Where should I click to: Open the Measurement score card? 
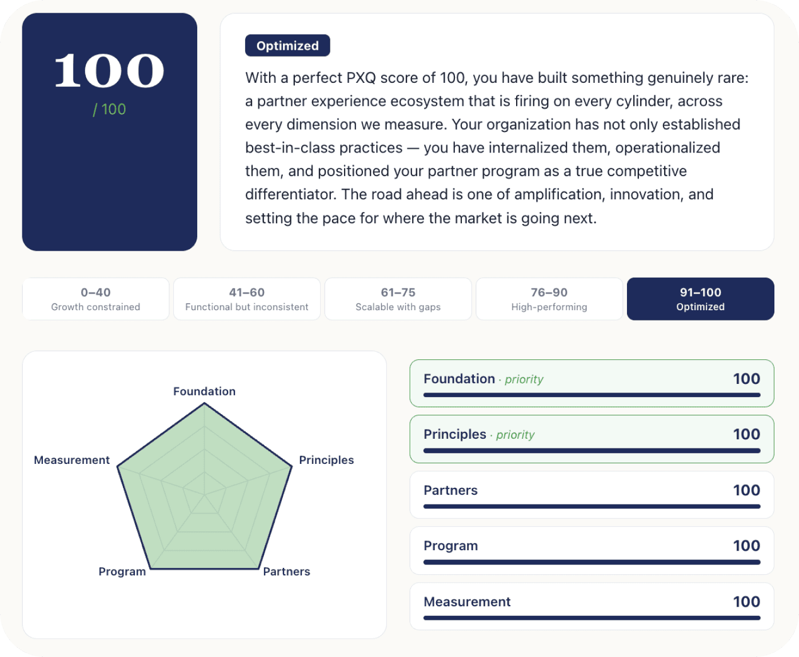click(592, 606)
